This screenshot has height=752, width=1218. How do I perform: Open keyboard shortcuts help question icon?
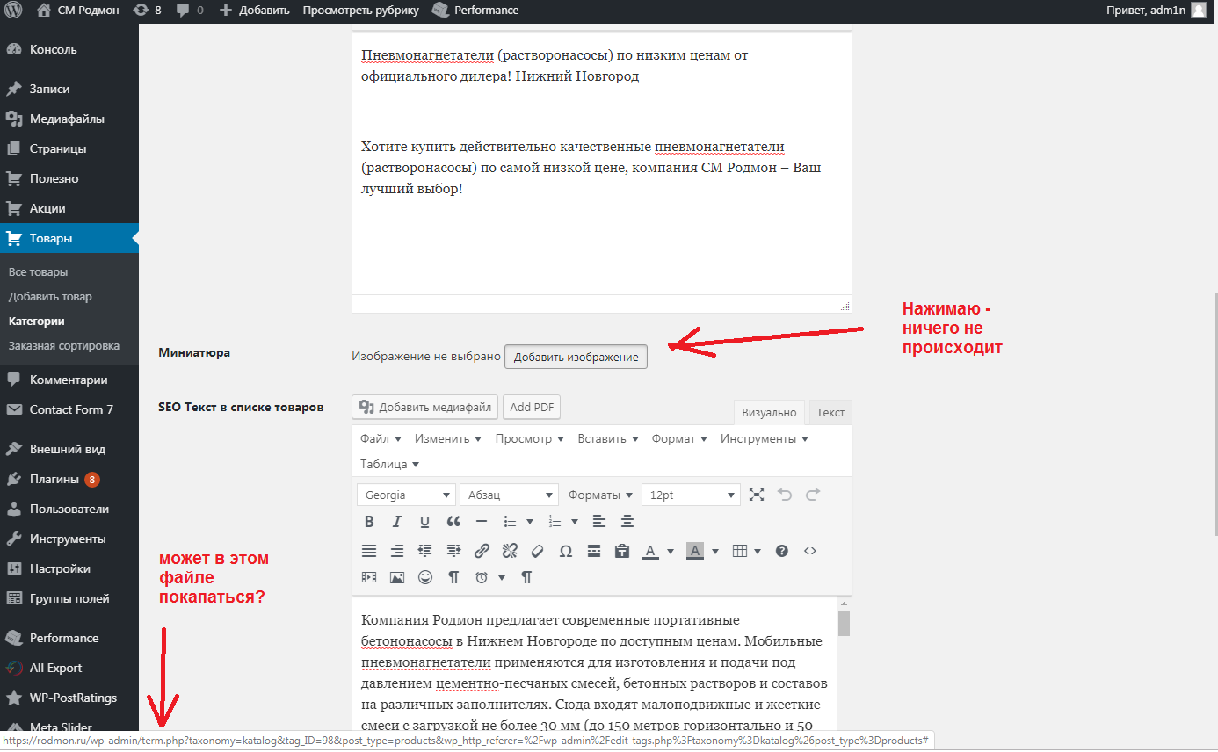point(782,551)
